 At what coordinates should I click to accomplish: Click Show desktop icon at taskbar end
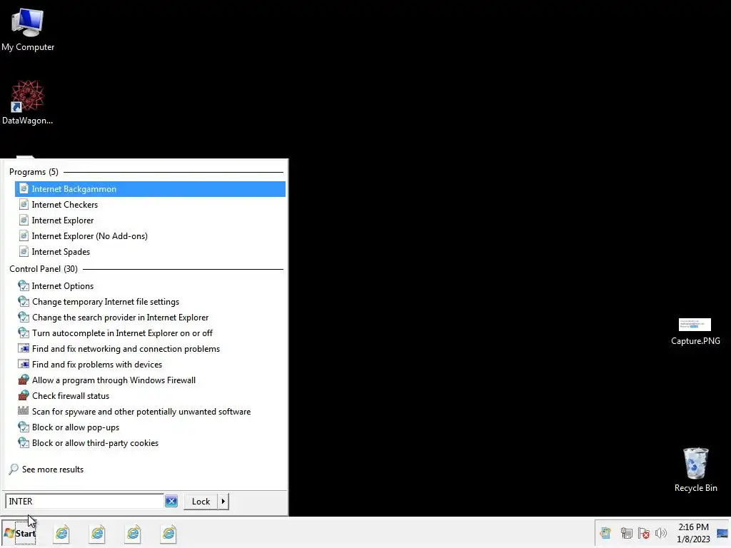pos(722,533)
